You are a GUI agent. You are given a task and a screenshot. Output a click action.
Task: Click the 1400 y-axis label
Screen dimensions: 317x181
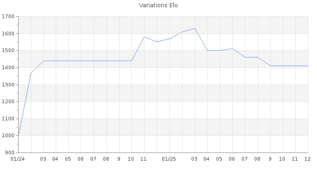pos(8,68)
